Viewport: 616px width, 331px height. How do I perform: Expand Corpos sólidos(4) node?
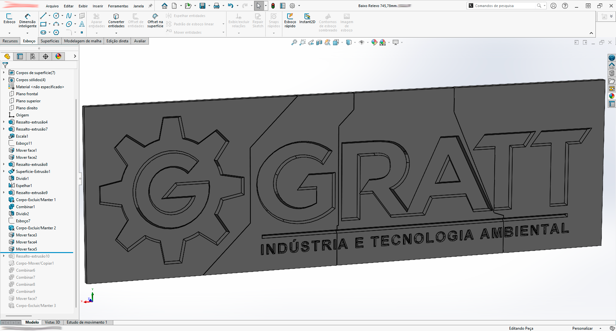4,80
